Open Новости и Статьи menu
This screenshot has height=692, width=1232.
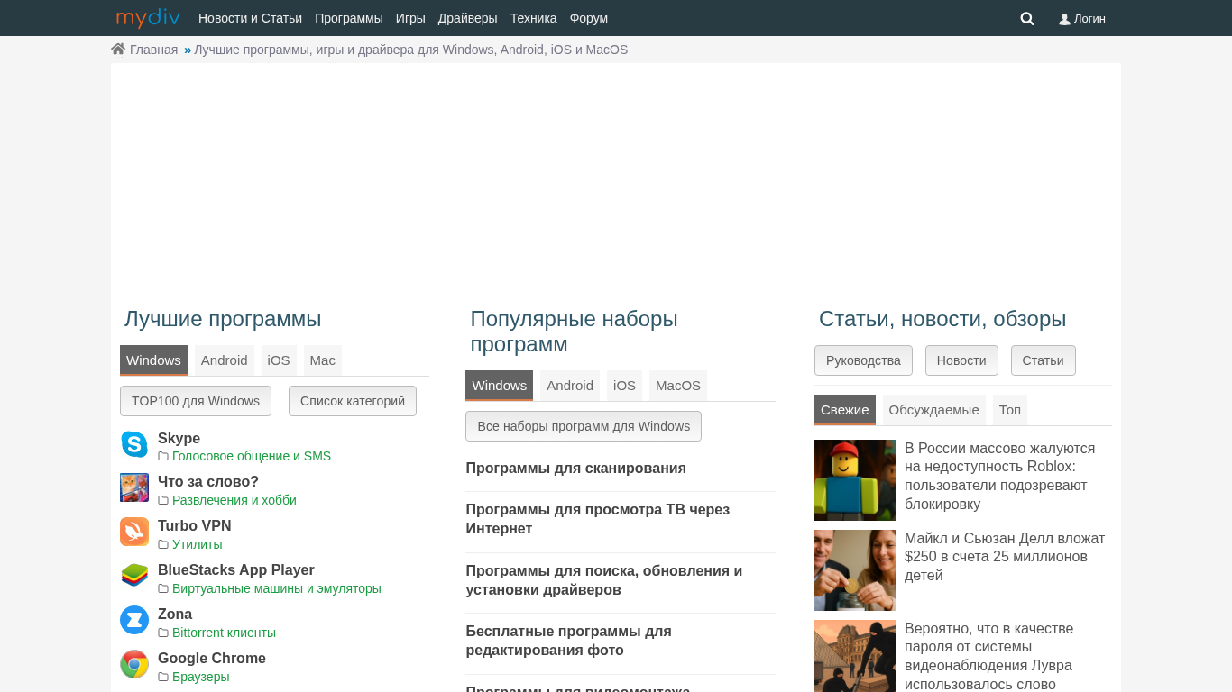(250, 18)
